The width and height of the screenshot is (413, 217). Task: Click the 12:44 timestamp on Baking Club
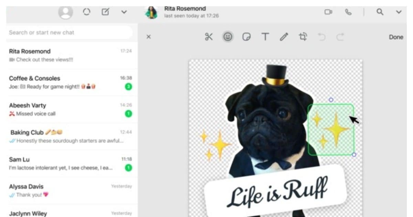tap(126, 132)
